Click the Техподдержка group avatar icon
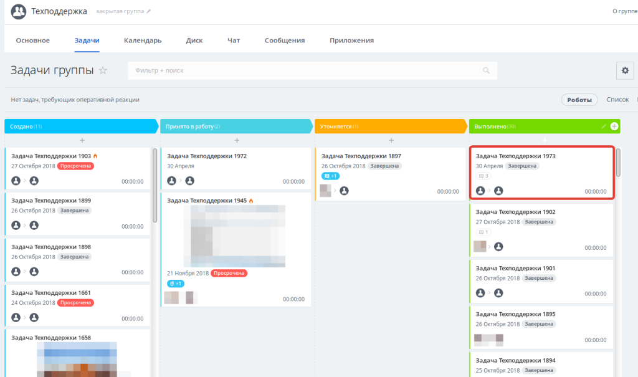Screen dimensions: 638x377 pos(18,11)
